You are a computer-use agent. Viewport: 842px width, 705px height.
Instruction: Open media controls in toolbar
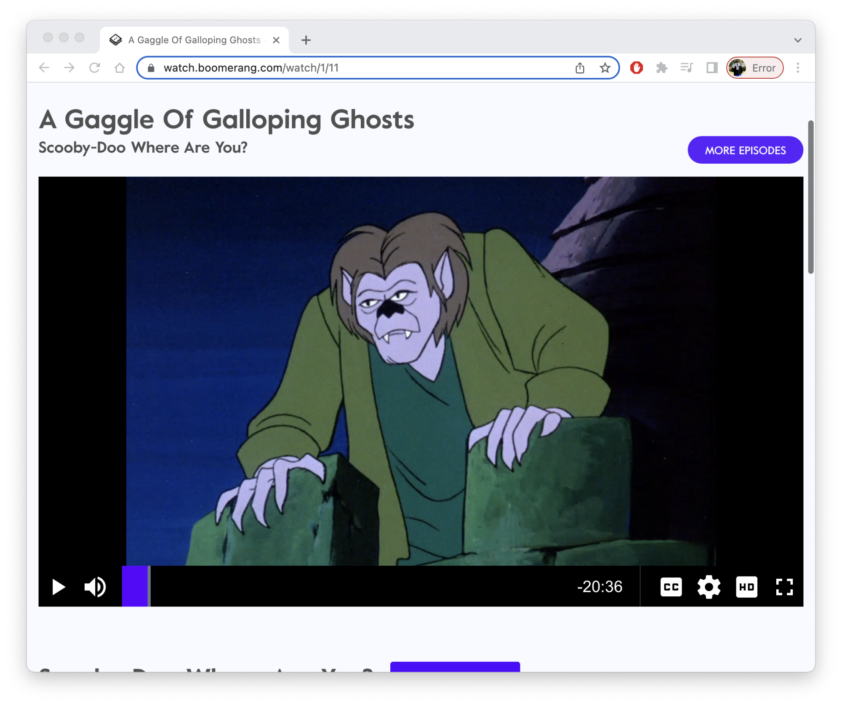pos(687,68)
